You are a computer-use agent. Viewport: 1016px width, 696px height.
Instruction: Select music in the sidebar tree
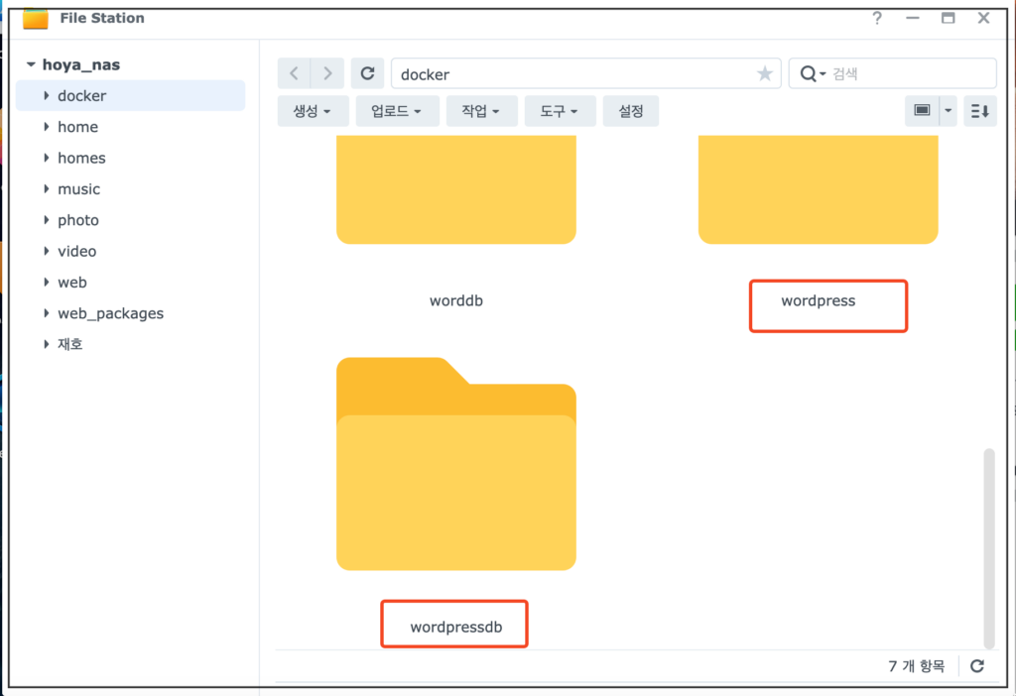(x=79, y=189)
